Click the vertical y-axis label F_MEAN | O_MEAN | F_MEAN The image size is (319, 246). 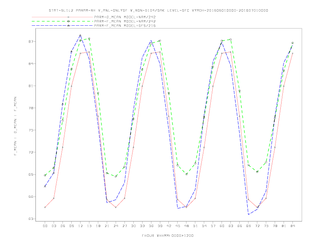(x=15, y=126)
